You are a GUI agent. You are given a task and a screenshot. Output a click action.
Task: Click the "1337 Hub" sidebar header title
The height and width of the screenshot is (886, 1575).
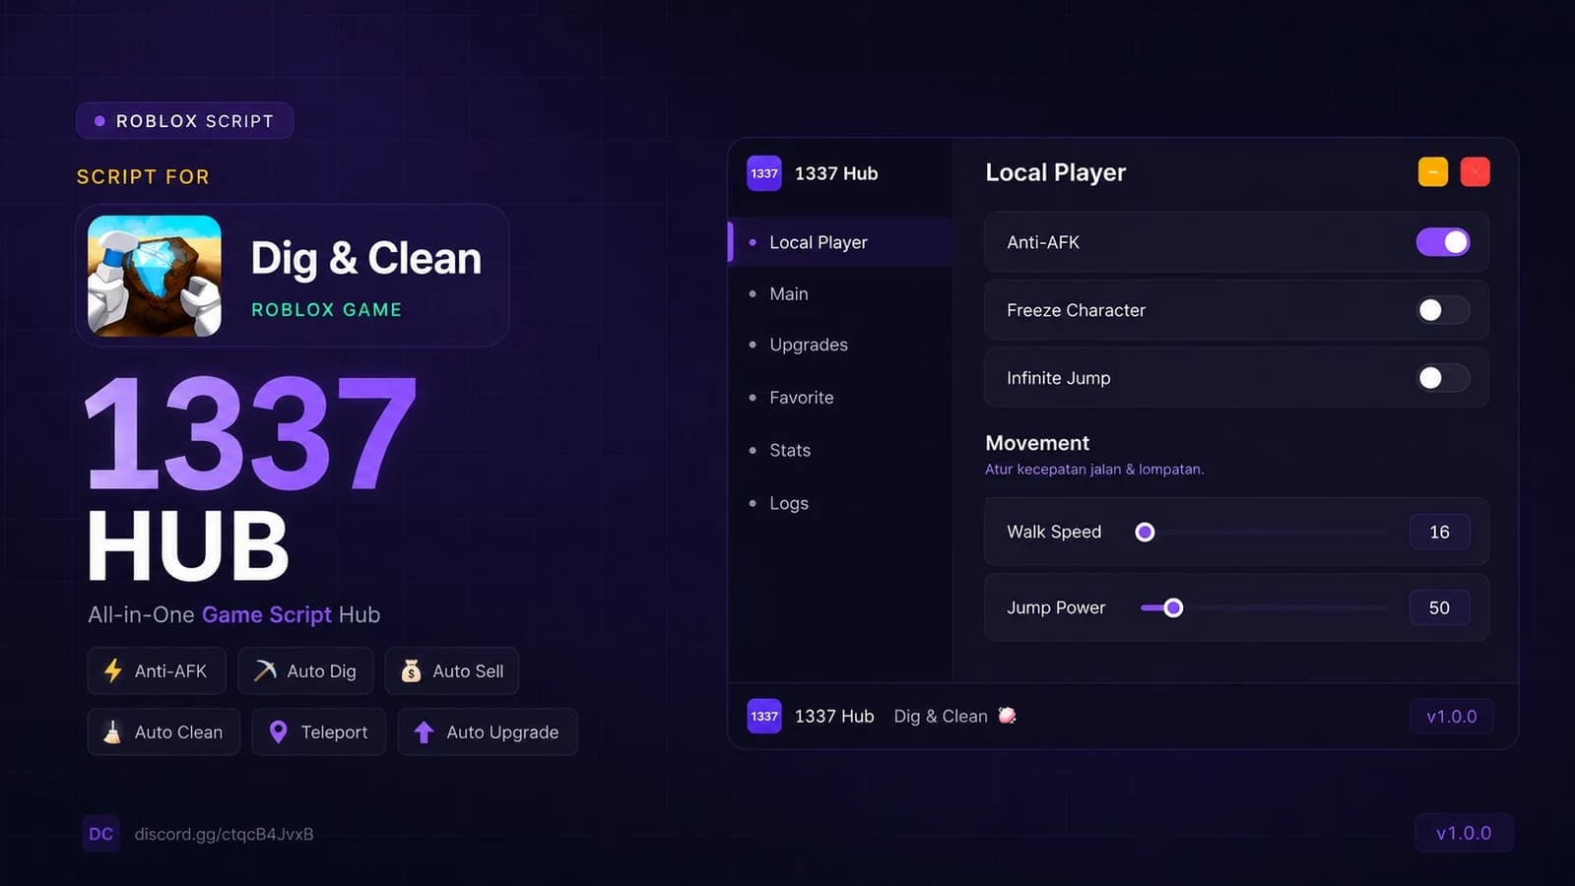(836, 173)
